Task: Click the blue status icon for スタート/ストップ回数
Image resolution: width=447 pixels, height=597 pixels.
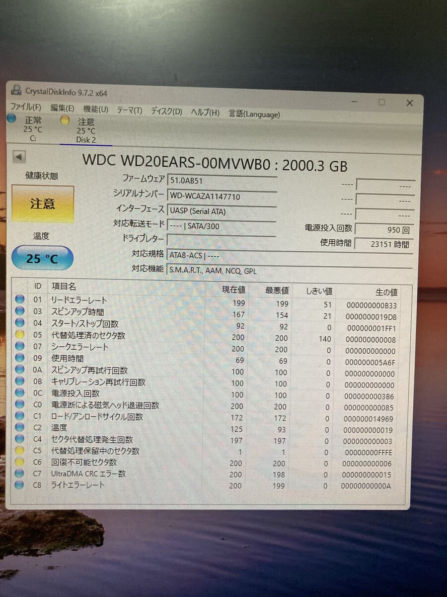Action: (x=20, y=322)
